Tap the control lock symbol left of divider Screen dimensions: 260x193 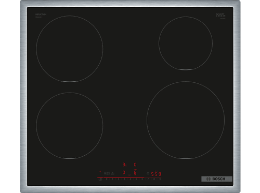(107, 173)
